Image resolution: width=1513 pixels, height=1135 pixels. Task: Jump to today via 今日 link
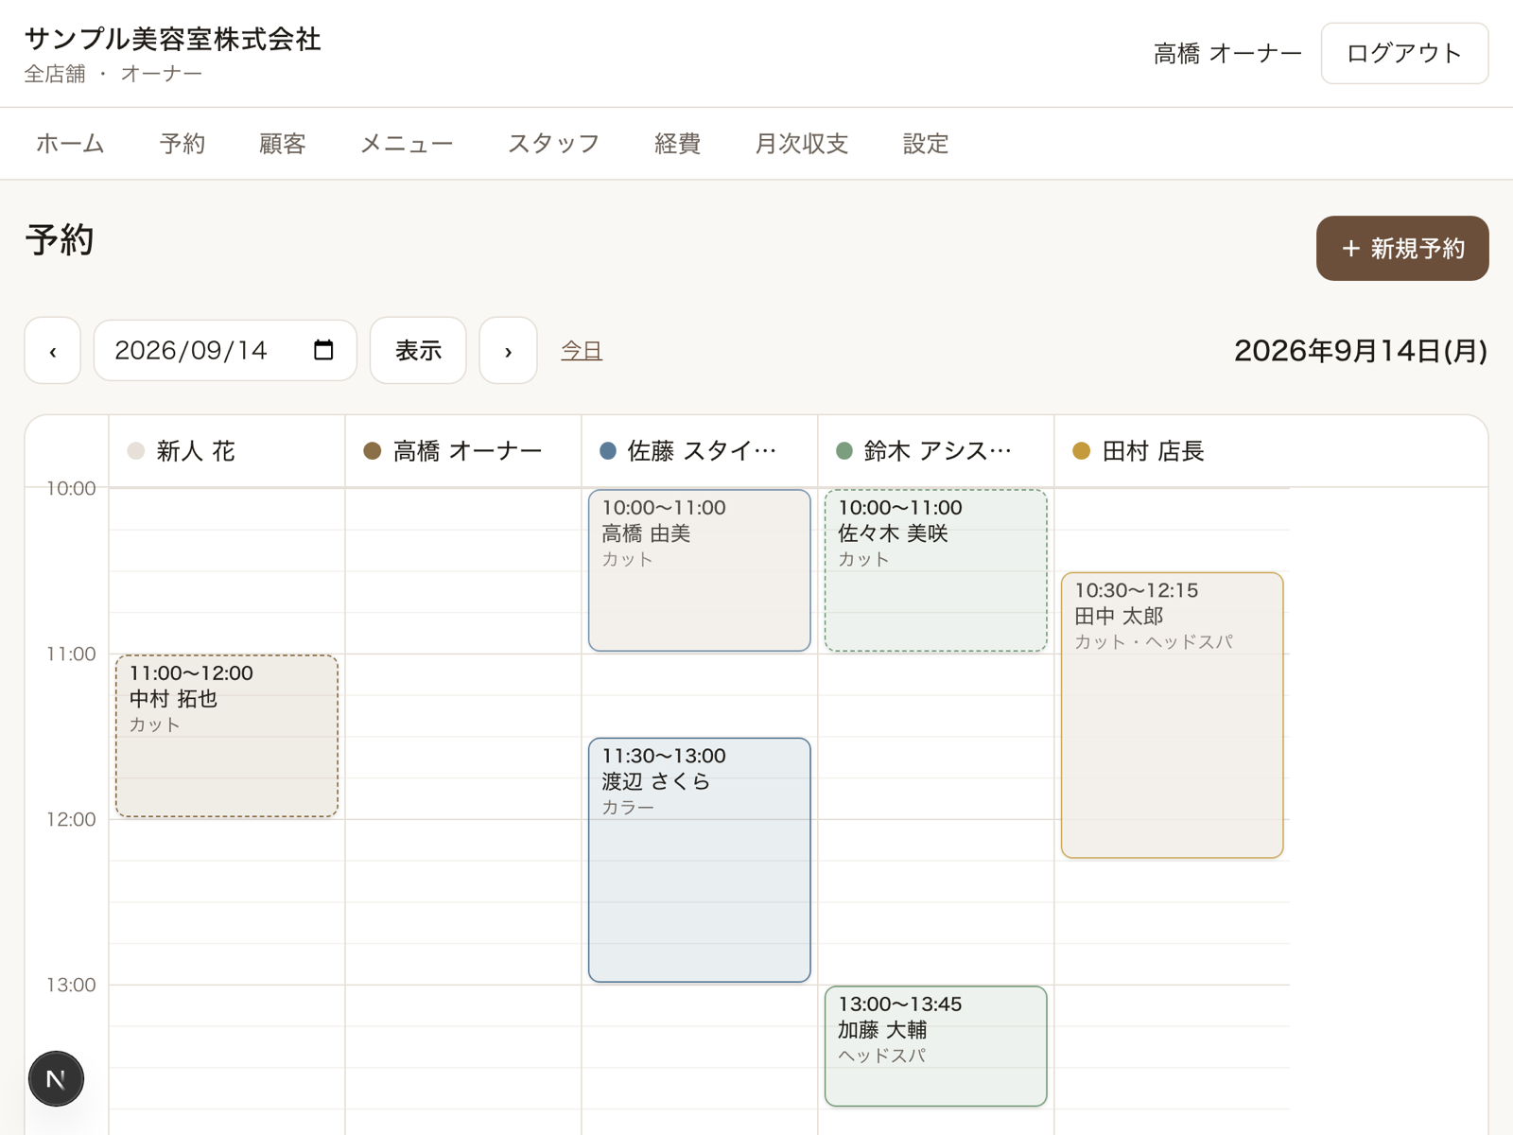pyautogui.click(x=582, y=351)
